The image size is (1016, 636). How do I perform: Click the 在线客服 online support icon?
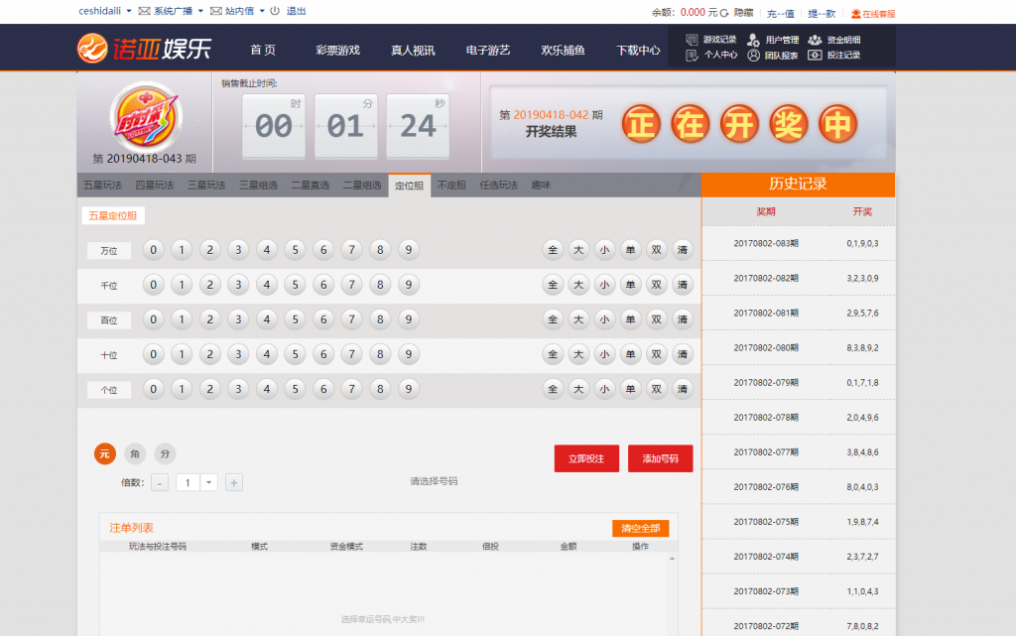[x=856, y=14]
